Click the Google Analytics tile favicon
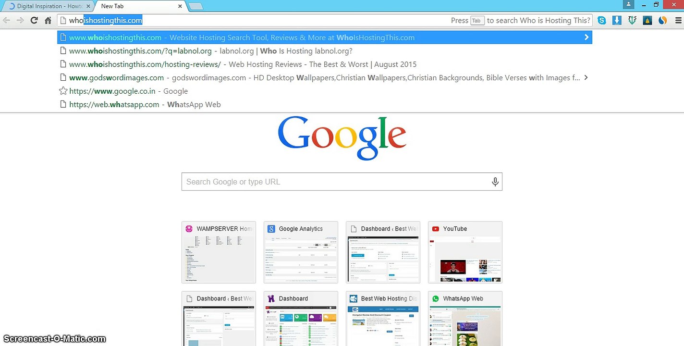The height and width of the screenshot is (346, 684). (271, 229)
